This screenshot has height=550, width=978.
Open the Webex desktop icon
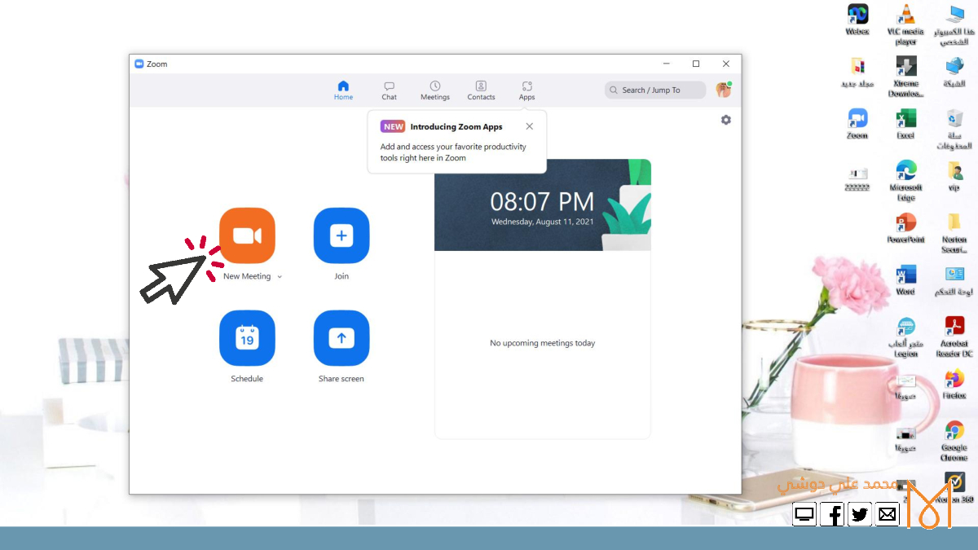pos(857,15)
